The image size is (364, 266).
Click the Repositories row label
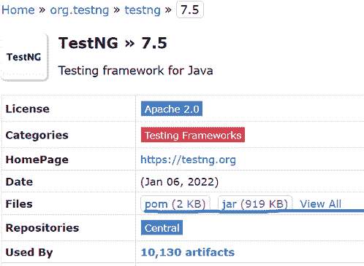coord(42,228)
